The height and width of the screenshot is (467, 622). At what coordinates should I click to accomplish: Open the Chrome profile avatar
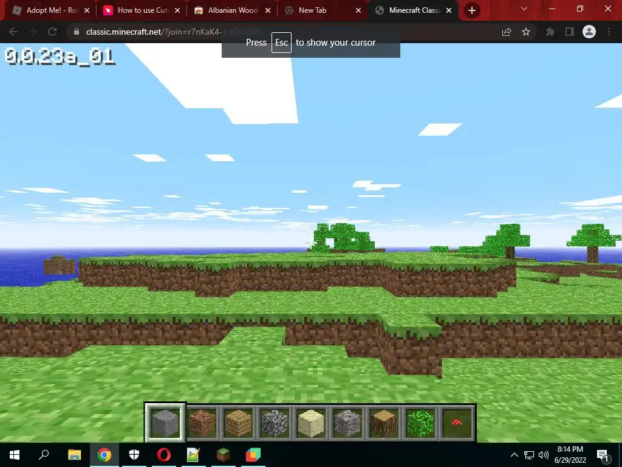[589, 32]
